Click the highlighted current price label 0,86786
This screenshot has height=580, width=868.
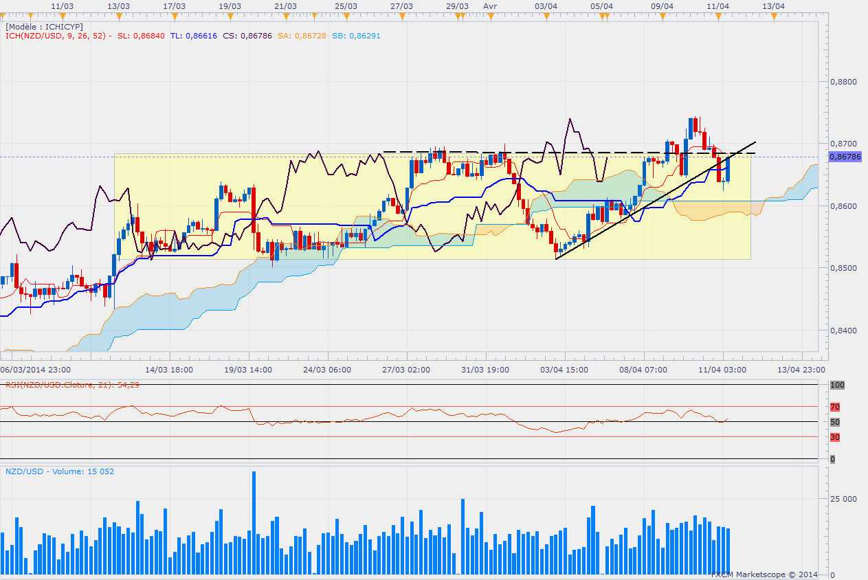(x=845, y=157)
